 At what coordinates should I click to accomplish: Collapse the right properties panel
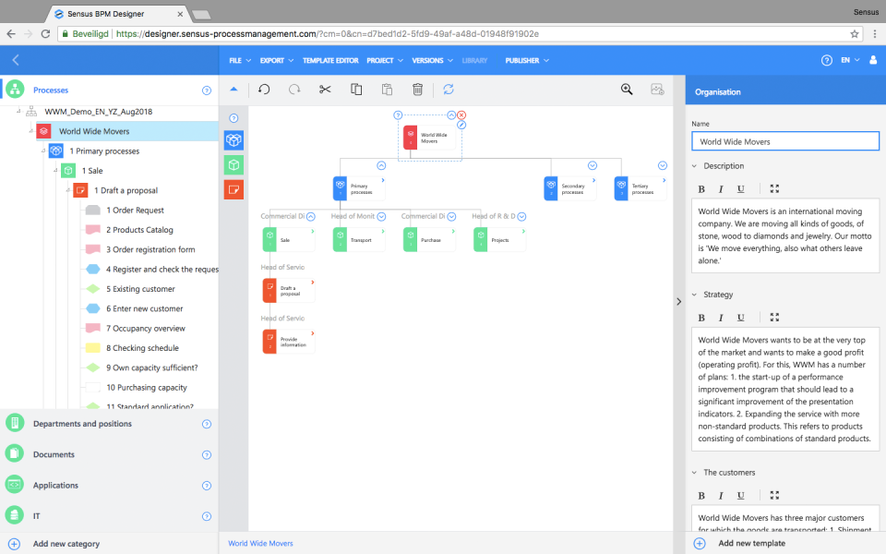coord(678,302)
